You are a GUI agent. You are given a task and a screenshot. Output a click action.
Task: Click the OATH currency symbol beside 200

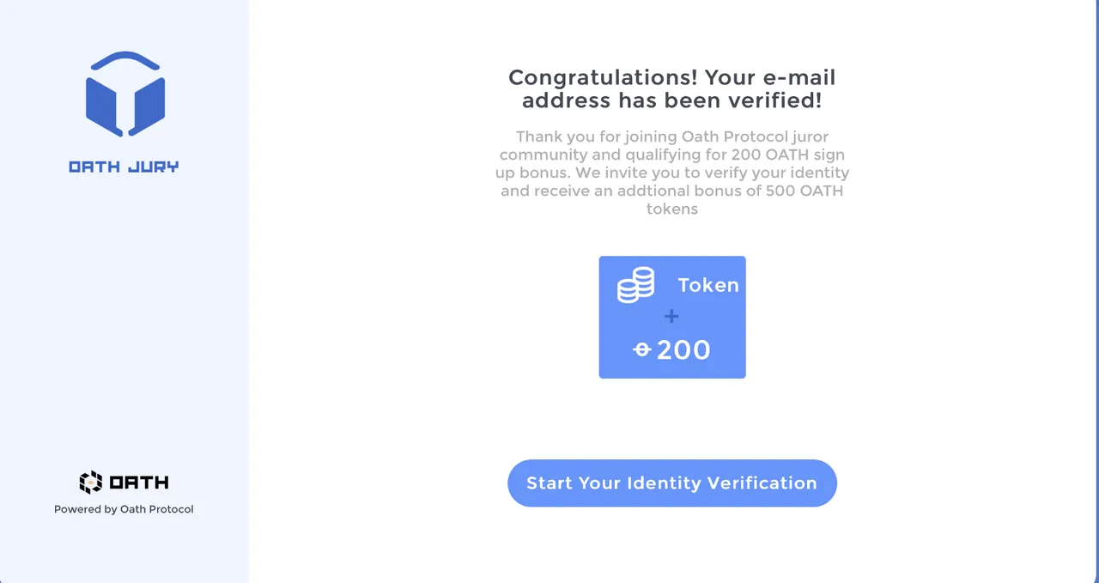pos(642,349)
